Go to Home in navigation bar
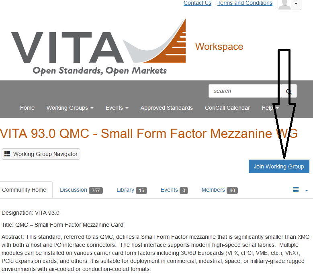 tap(27, 108)
